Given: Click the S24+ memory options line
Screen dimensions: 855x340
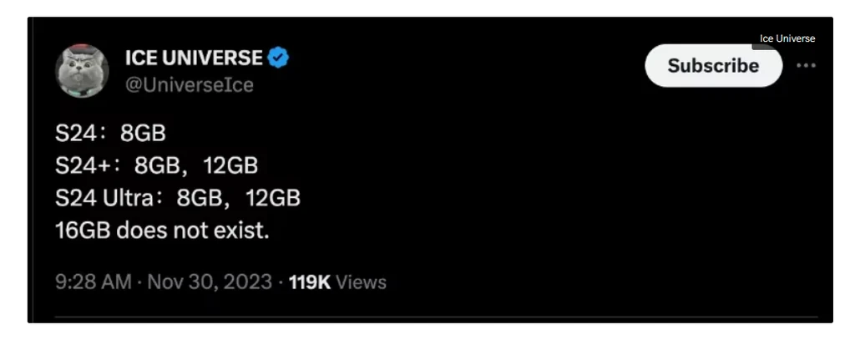Looking at the screenshot, I should click(x=156, y=165).
